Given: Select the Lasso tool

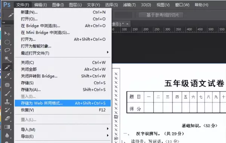Looking at the screenshot, I should [x=7, y=50].
